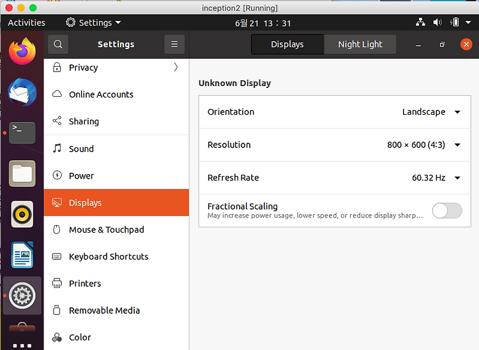This screenshot has width=479, height=350.
Task: Go to Sound settings label
Action: [x=81, y=149]
